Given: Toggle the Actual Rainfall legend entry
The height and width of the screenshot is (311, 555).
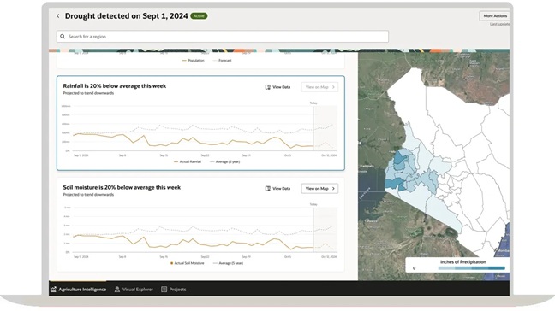Looking at the screenshot, I should [188, 161].
